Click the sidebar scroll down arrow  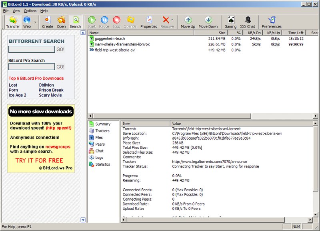click(83, 220)
